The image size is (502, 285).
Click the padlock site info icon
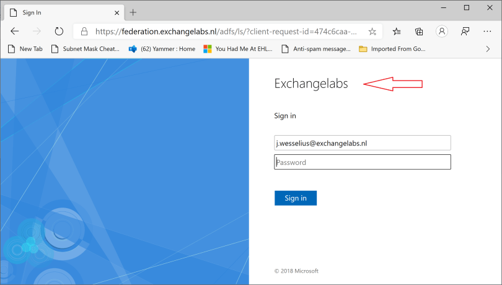(x=84, y=31)
